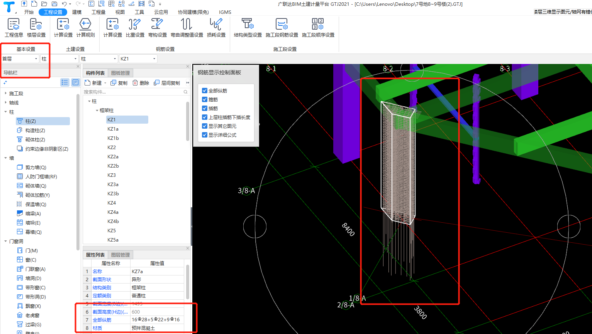This screenshot has width=592, height=334.
Task: Collapse 门窗洞 tree node
Action: click(x=5, y=241)
